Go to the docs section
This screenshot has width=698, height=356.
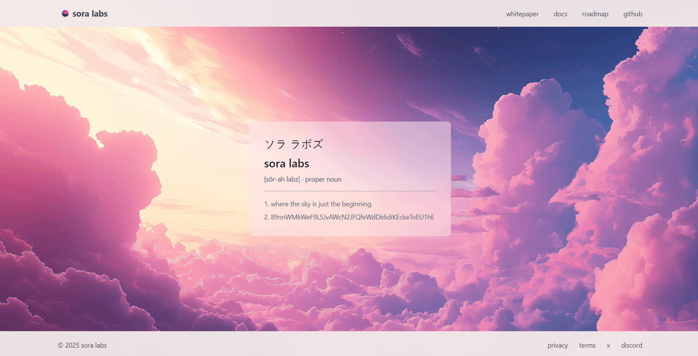tap(560, 14)
